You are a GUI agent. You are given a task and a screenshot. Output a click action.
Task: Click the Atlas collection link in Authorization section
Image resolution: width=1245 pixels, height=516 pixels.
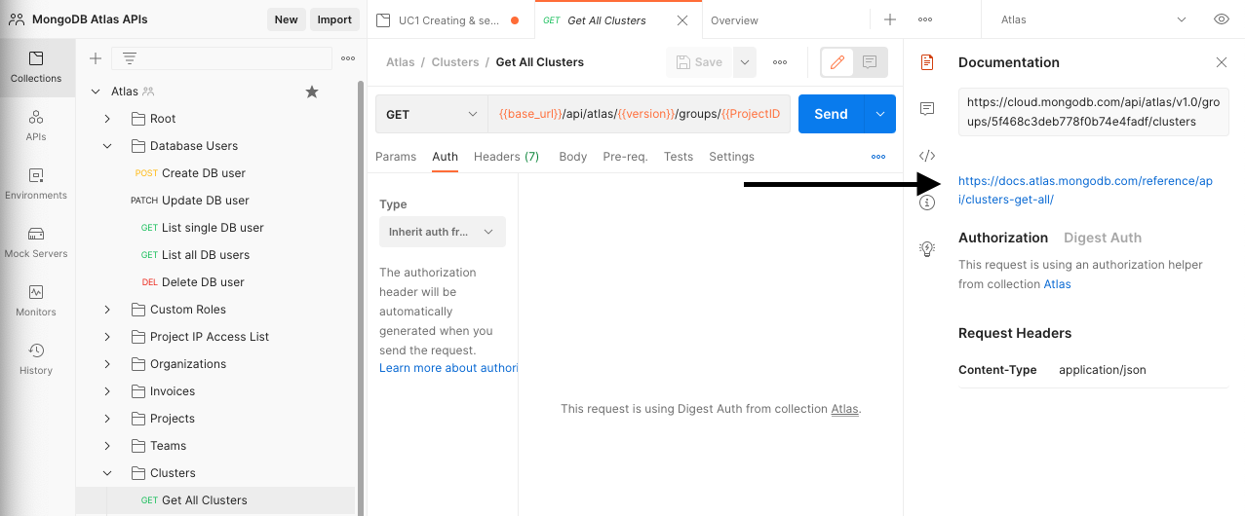[1058, 284]
